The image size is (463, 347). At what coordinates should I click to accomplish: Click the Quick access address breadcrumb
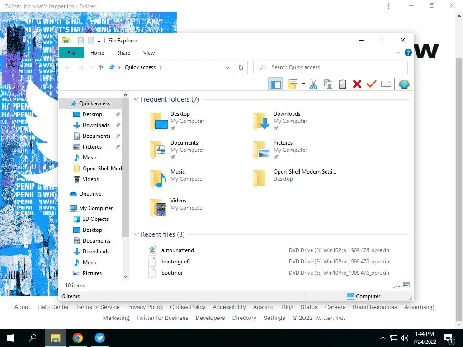click(x=140, y=67)
